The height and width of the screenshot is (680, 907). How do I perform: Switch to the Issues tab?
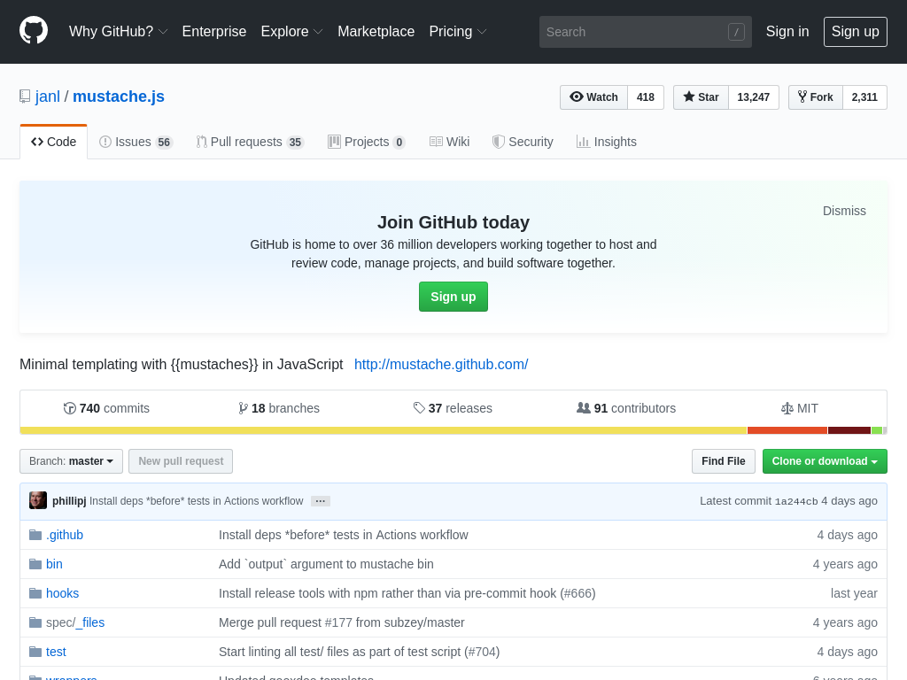[135, 142]
